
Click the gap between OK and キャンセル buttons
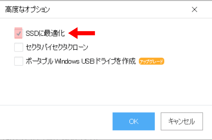[x=158, y=121]
